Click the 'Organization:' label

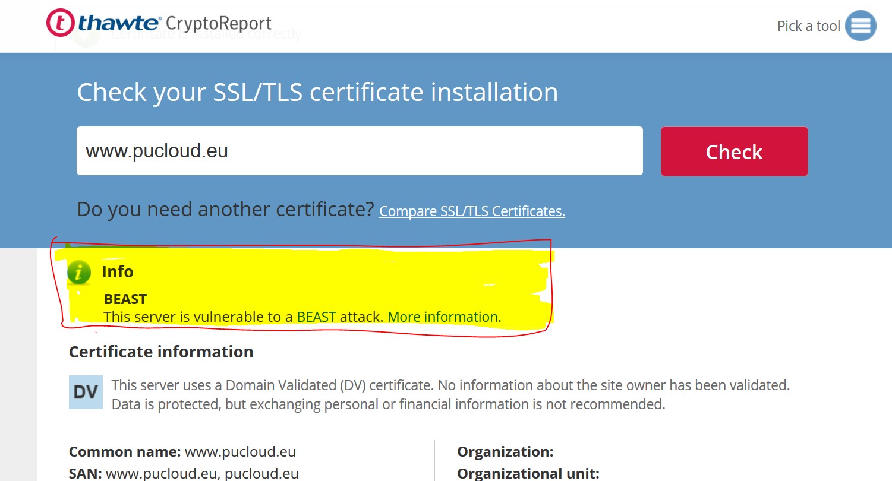pos(505,452)
